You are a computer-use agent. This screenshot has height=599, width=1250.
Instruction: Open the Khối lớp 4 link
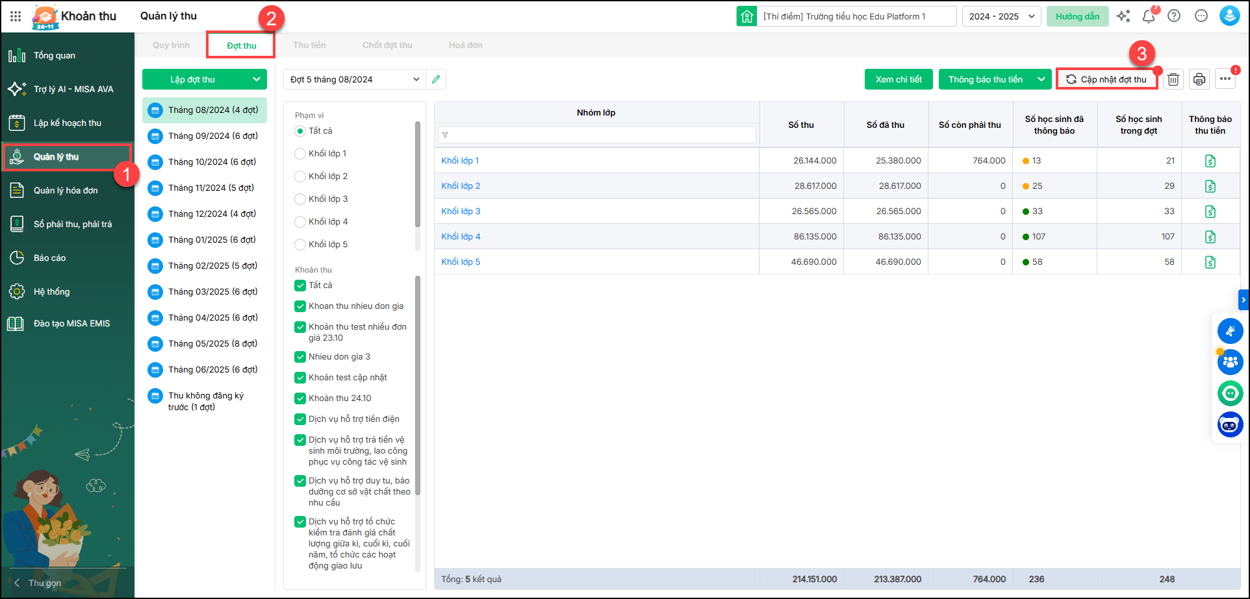tap(461, 237)
